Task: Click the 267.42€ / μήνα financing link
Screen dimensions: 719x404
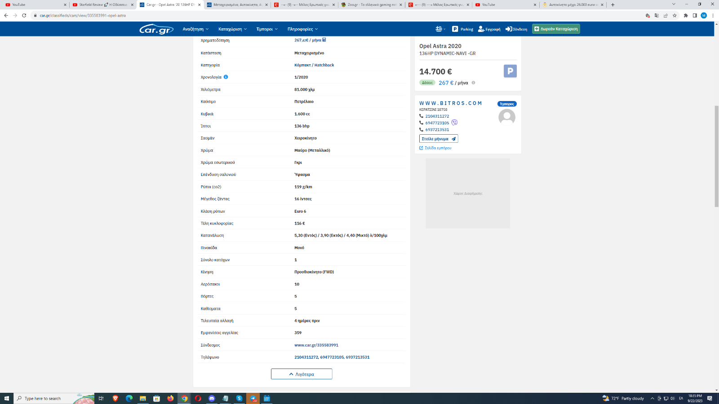Action: point(308,40)
